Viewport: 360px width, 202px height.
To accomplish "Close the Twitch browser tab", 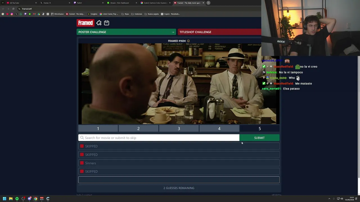I will [x=103, y=3].
